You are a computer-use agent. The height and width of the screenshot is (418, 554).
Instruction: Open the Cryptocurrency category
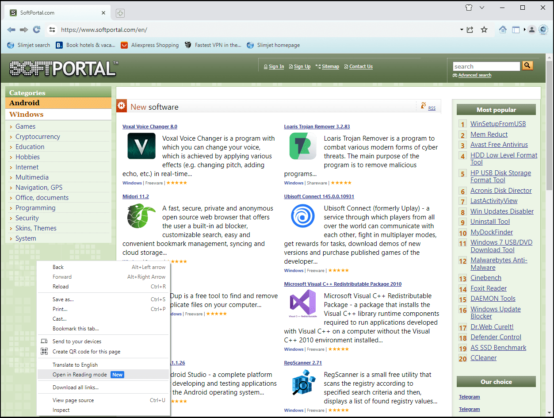(x=38, y=137)
